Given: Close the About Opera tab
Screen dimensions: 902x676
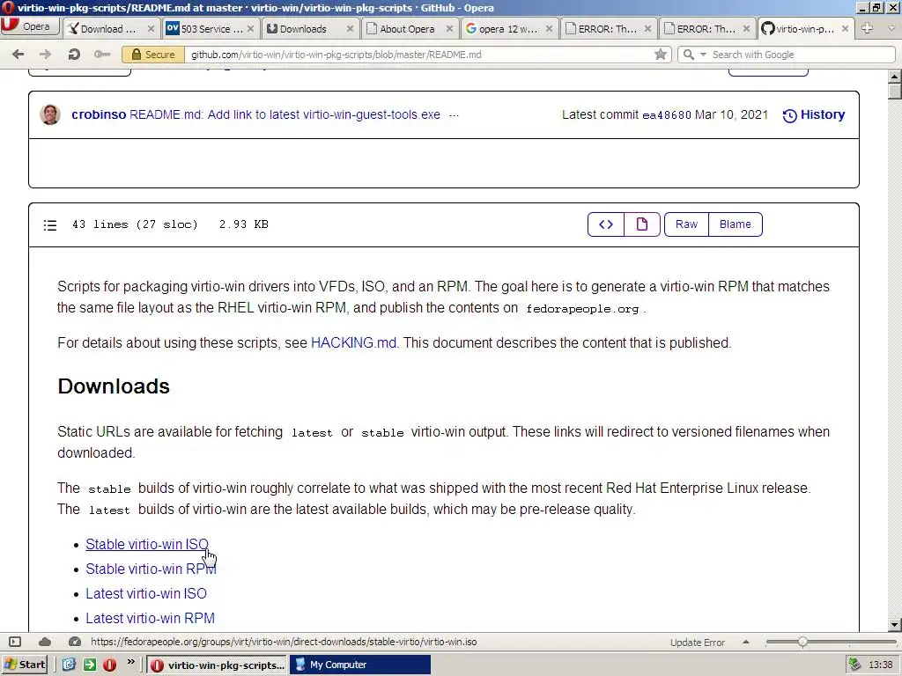Looking at the screenshot, I should coord(449,29).
